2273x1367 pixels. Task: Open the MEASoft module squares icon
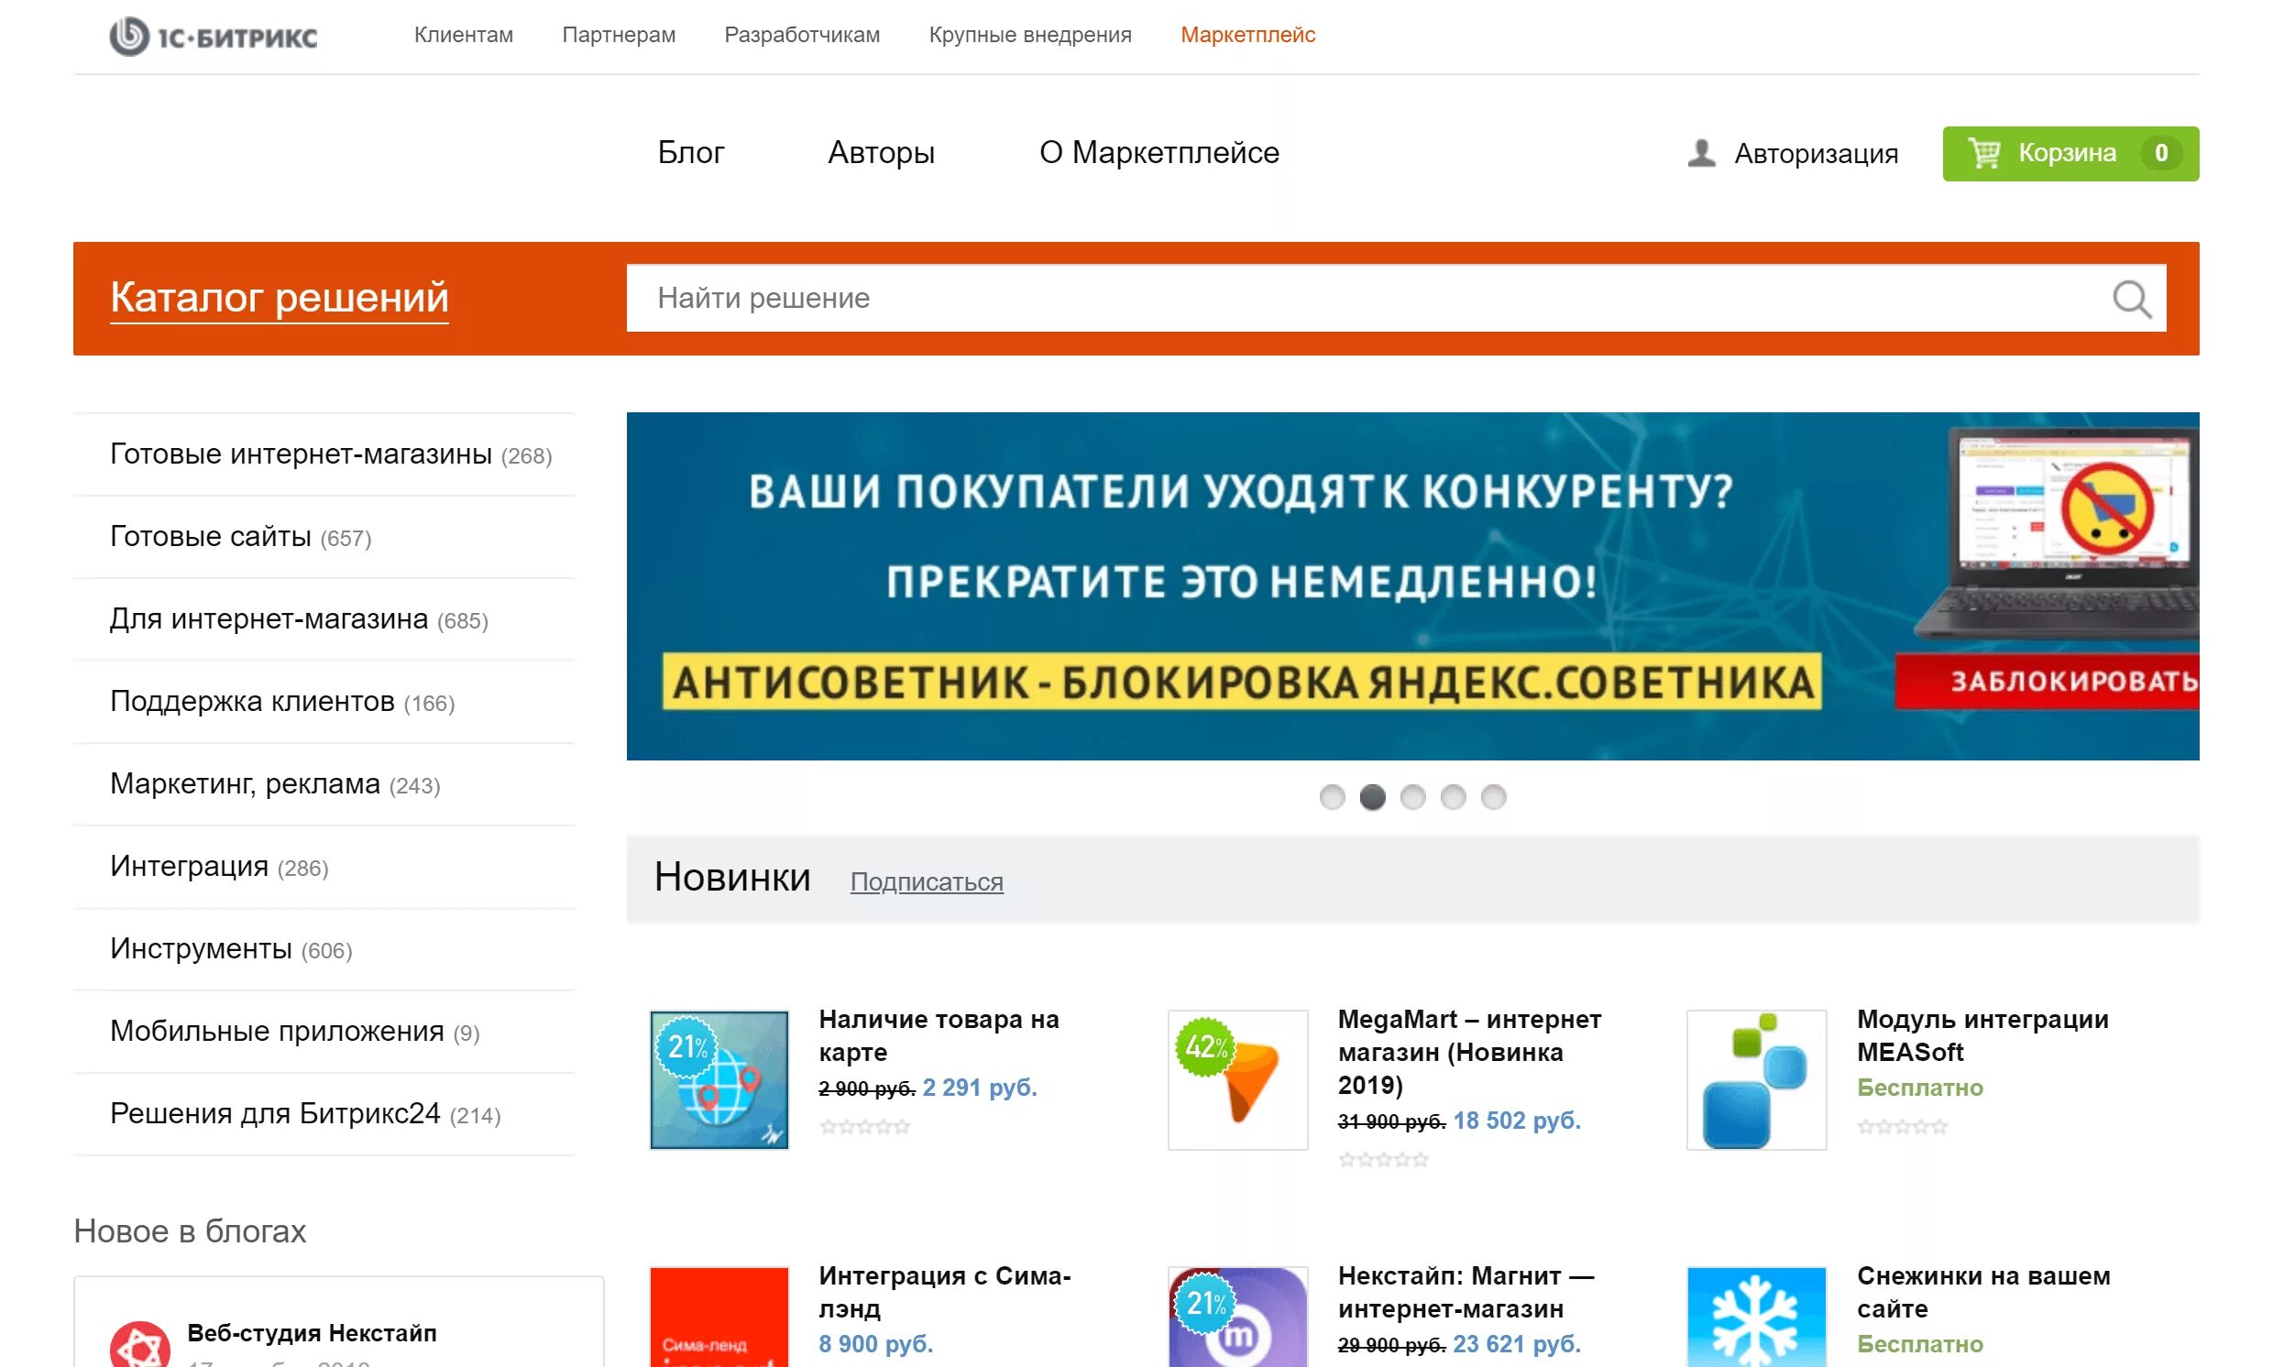pyautogui.click(x=1756, y=1079)
